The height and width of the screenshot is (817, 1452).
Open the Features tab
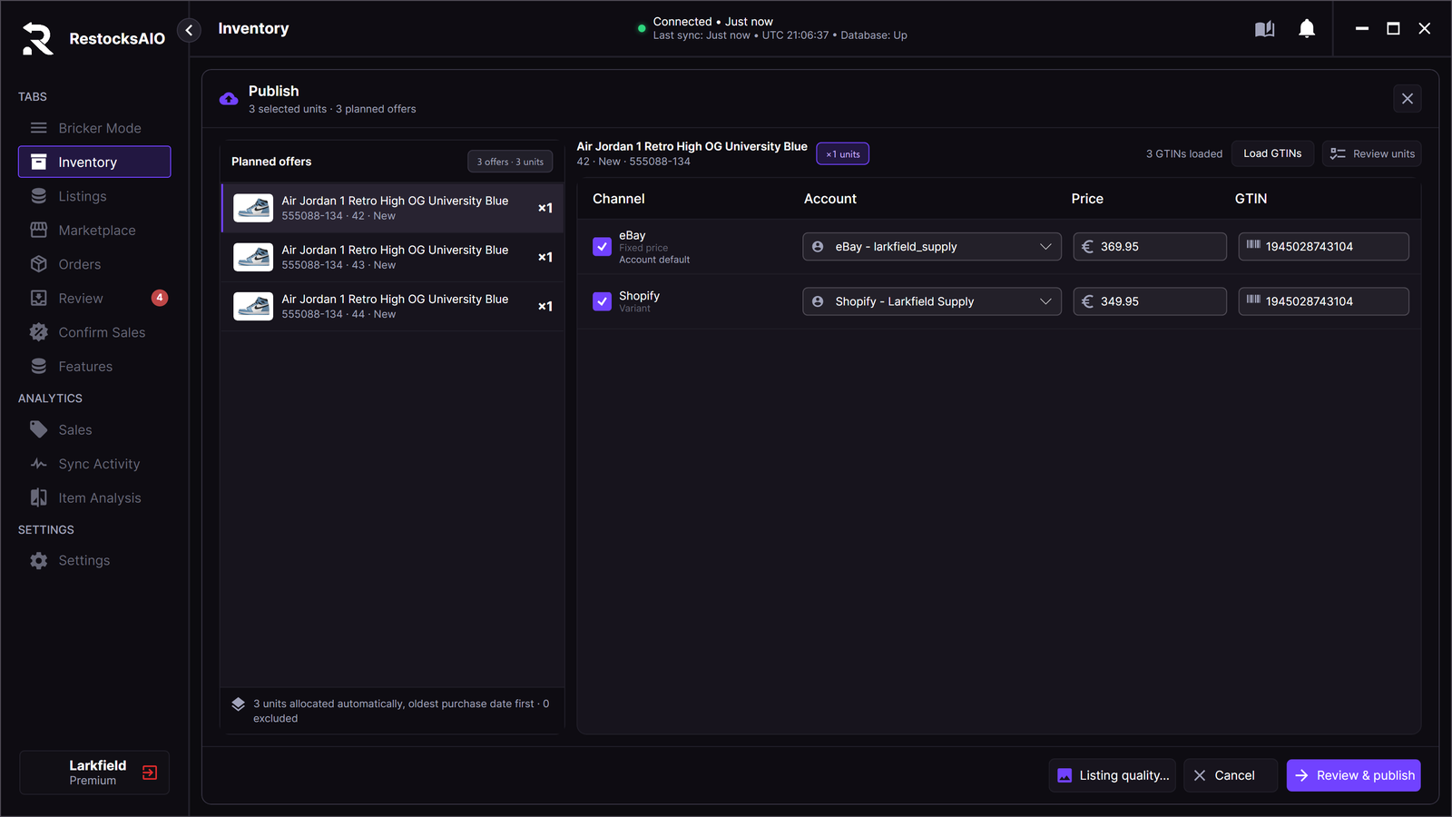(x=94, y=366)
